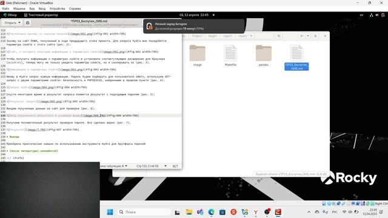Click stage5 breadcrumb in Files path bar
Image resolution: width=388 pixels, height=218 pixels.
click(x=212, y=36)
